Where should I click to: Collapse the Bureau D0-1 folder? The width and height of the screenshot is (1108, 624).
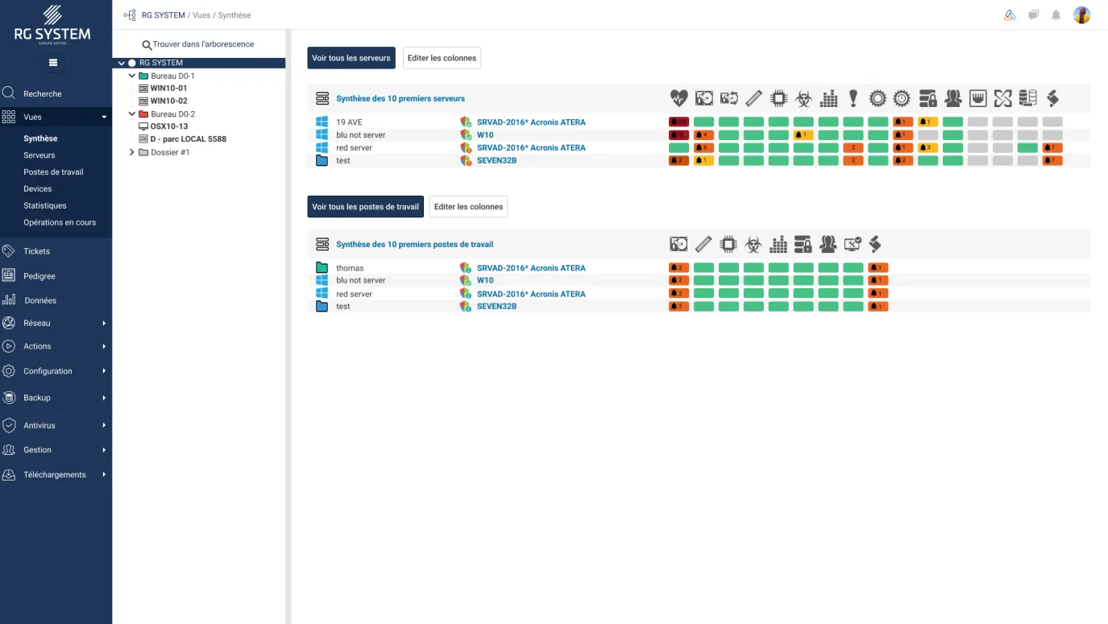pyautogui.click(x=132, y=76)
